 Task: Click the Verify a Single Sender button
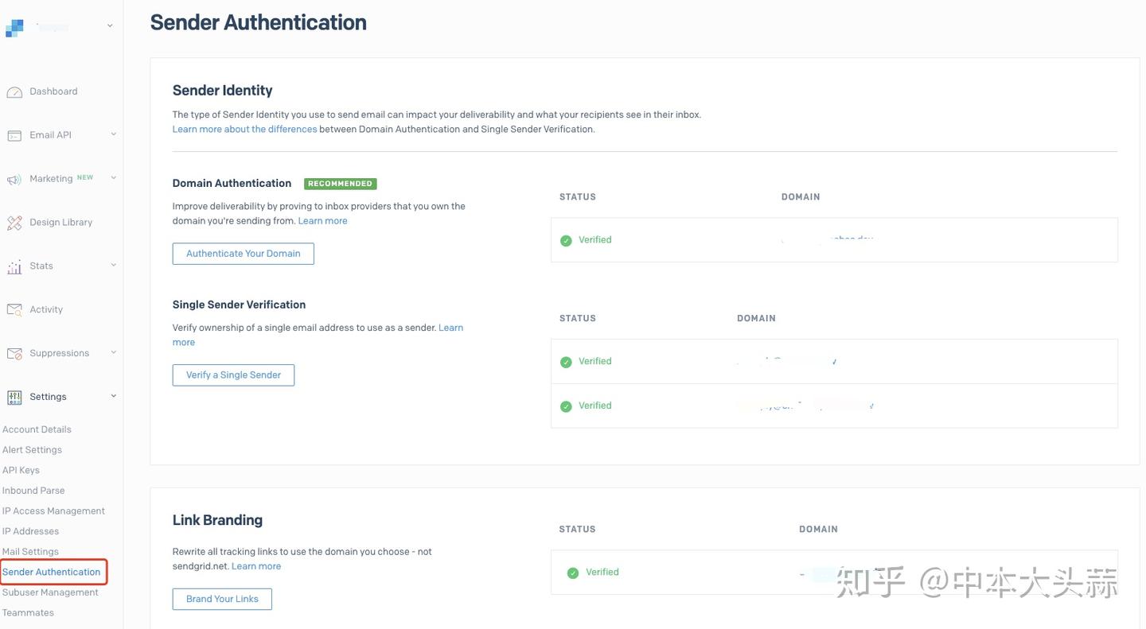[233, 375]
